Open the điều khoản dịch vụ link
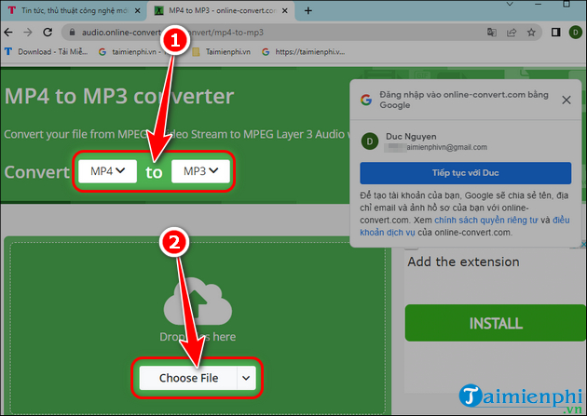This screenshot has width=587, height=416. pyautogui.click(x=464, y=226)
